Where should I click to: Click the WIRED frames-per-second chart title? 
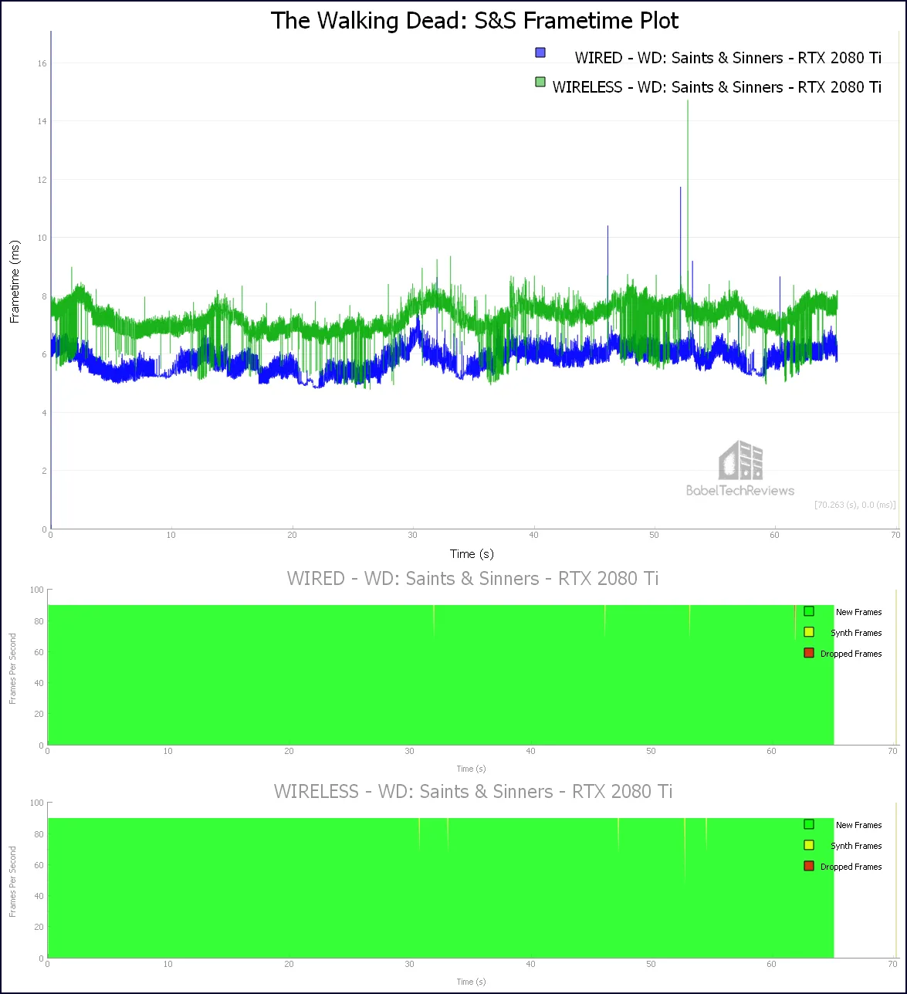472,578
